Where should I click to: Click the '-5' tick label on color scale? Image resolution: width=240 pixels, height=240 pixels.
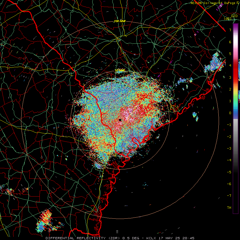[229, 172]
